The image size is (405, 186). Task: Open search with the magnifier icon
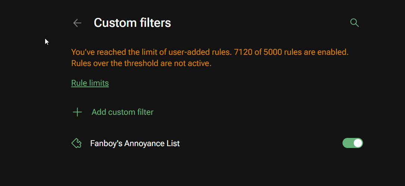tap(354, 23)
